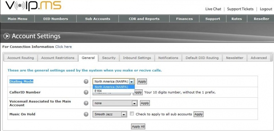Open the Smooth Jazz music dropdown
The width and height of the screenshot is (274, 131).
[x=110, y=114]
